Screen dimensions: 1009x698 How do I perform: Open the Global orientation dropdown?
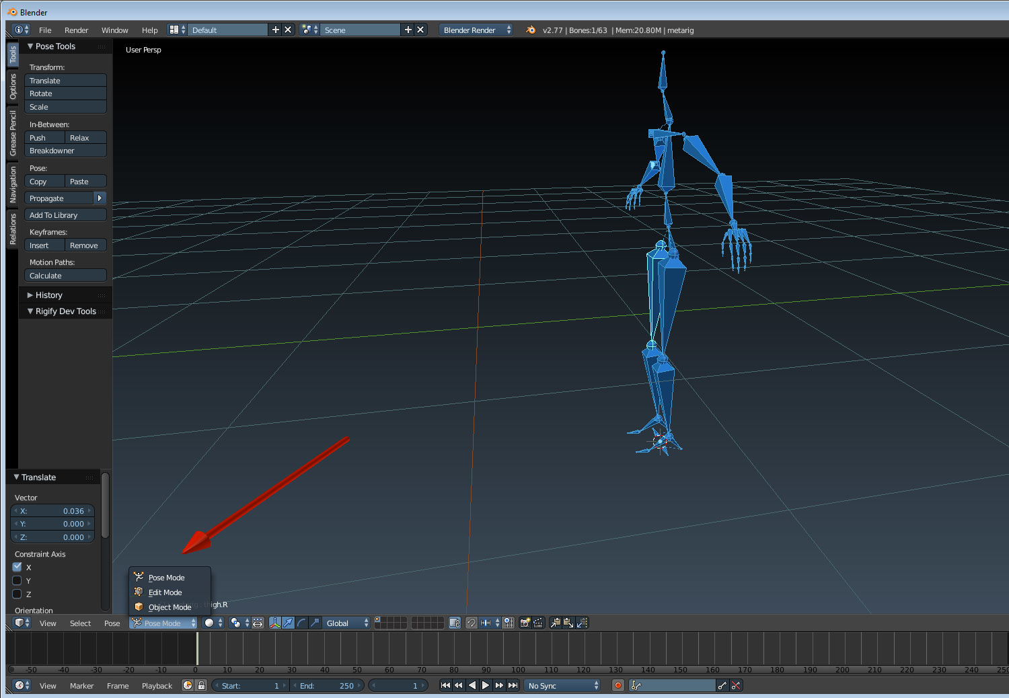point(346,623)
